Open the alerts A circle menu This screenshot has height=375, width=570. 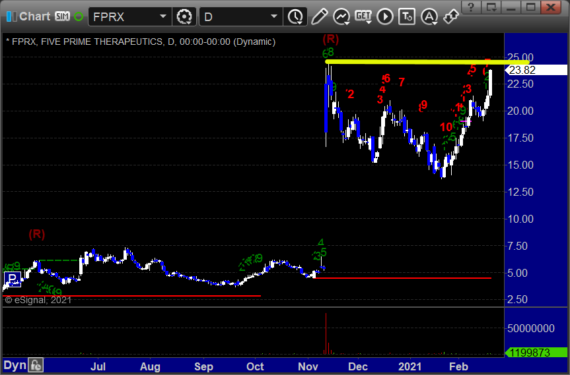429,16
